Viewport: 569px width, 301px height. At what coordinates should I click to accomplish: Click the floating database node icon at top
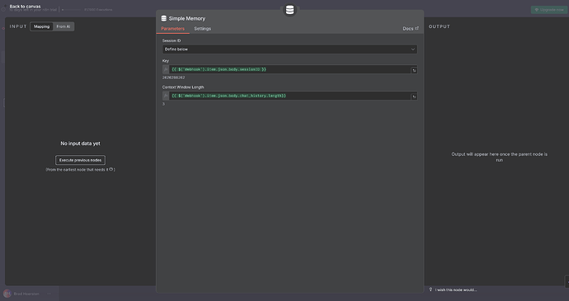(x=289, y=10)
